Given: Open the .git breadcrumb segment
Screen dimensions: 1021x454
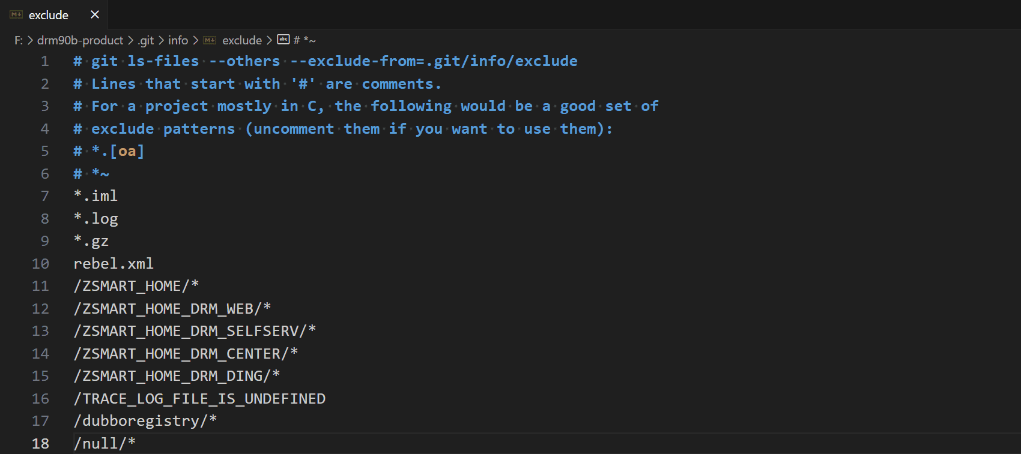Looking at the screenshot, I should (146, 40).
